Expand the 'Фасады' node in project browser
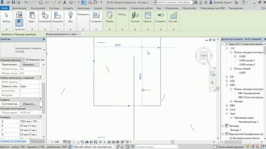Screen dimensions: 266x149 coord(231,101)
